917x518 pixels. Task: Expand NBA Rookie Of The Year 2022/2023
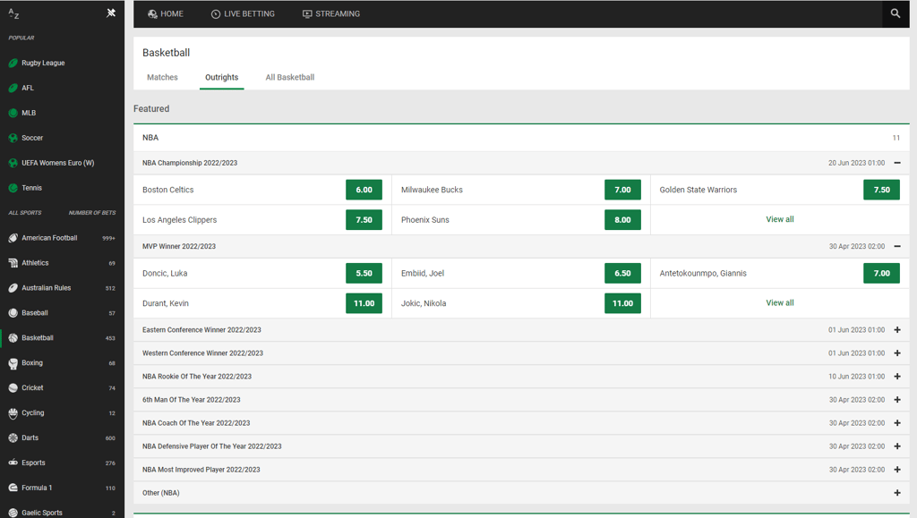(897, 377)
